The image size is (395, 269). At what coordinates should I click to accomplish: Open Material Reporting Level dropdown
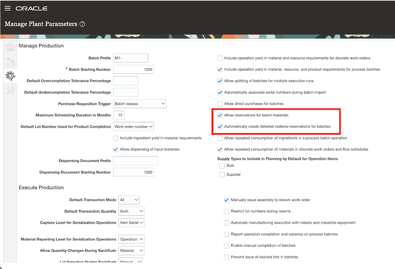coord(132,239)
